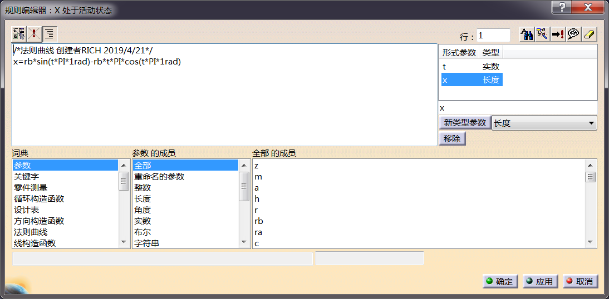Select 实数 in parameter members list

185,221
